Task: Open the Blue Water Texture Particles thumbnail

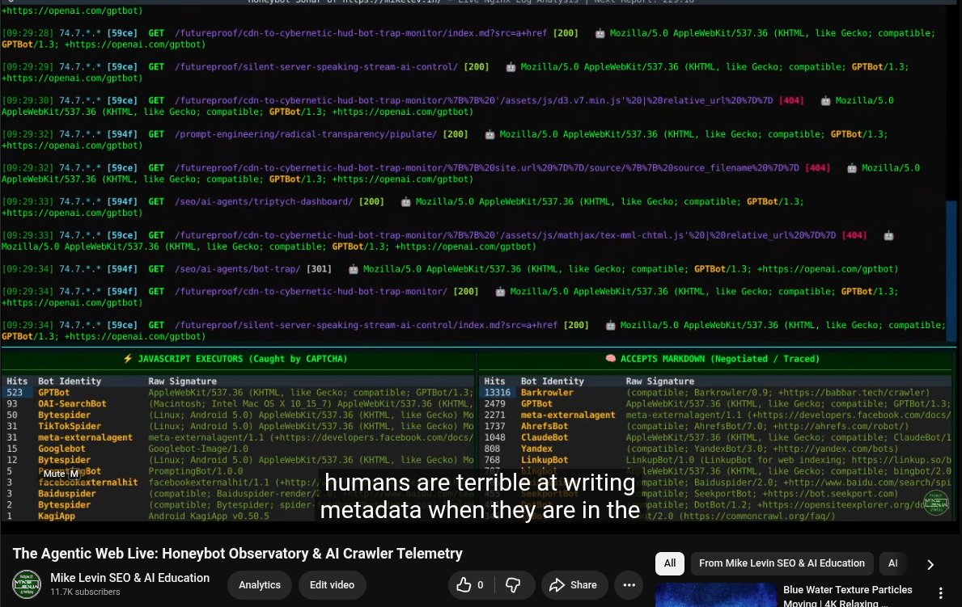Action: click(716, 595)
